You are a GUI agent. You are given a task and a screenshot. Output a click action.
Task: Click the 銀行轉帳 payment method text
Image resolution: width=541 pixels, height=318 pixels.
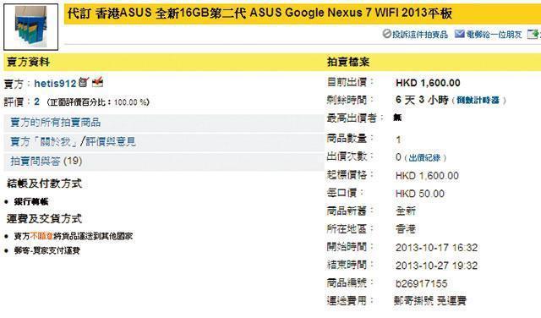pyautogui.click(x=31, y=201)
